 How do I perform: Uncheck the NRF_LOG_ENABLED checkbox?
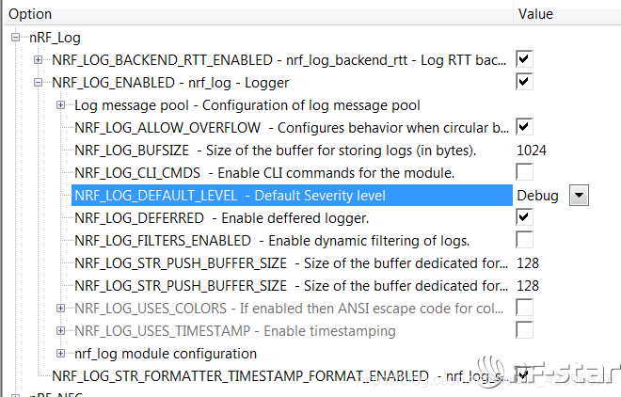[524, 82]
